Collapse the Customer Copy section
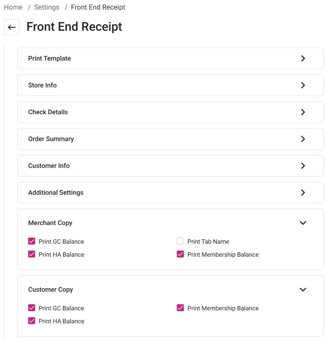The height and width of the screenshot is (338, 326). (x=303, y=290)
